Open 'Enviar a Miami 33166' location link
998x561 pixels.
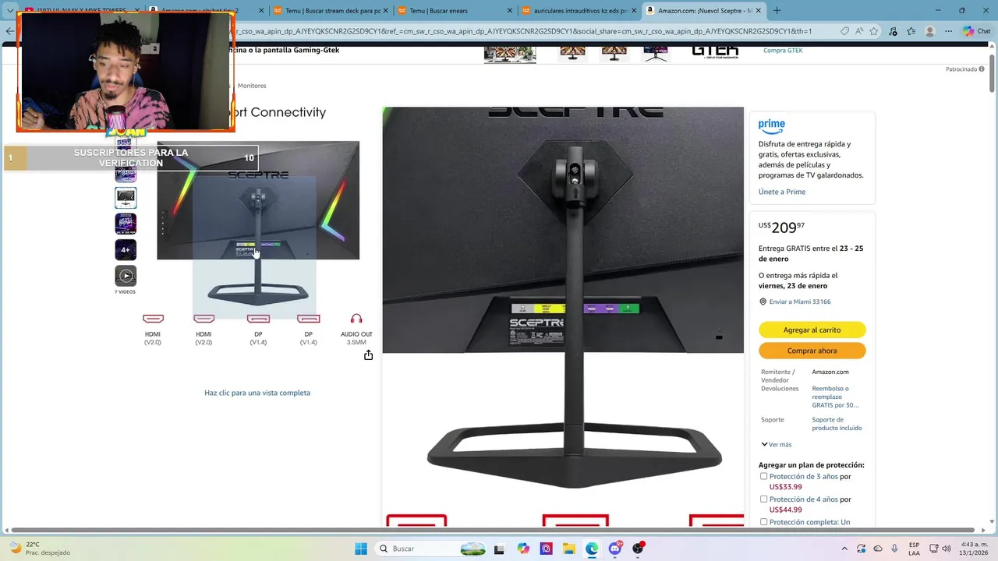click(800, 302)
